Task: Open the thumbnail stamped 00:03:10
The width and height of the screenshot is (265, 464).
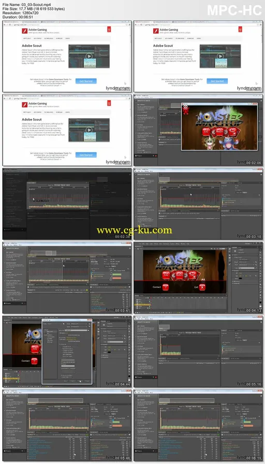Action: point(198,204)
